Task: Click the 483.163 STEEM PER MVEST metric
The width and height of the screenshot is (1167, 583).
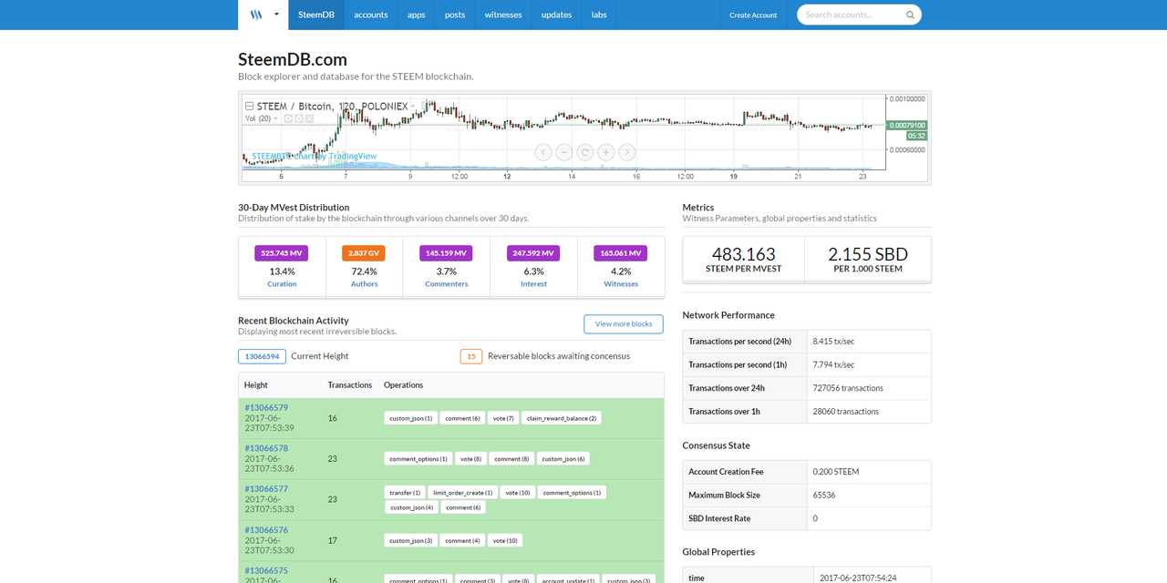Action: point(744,260)
